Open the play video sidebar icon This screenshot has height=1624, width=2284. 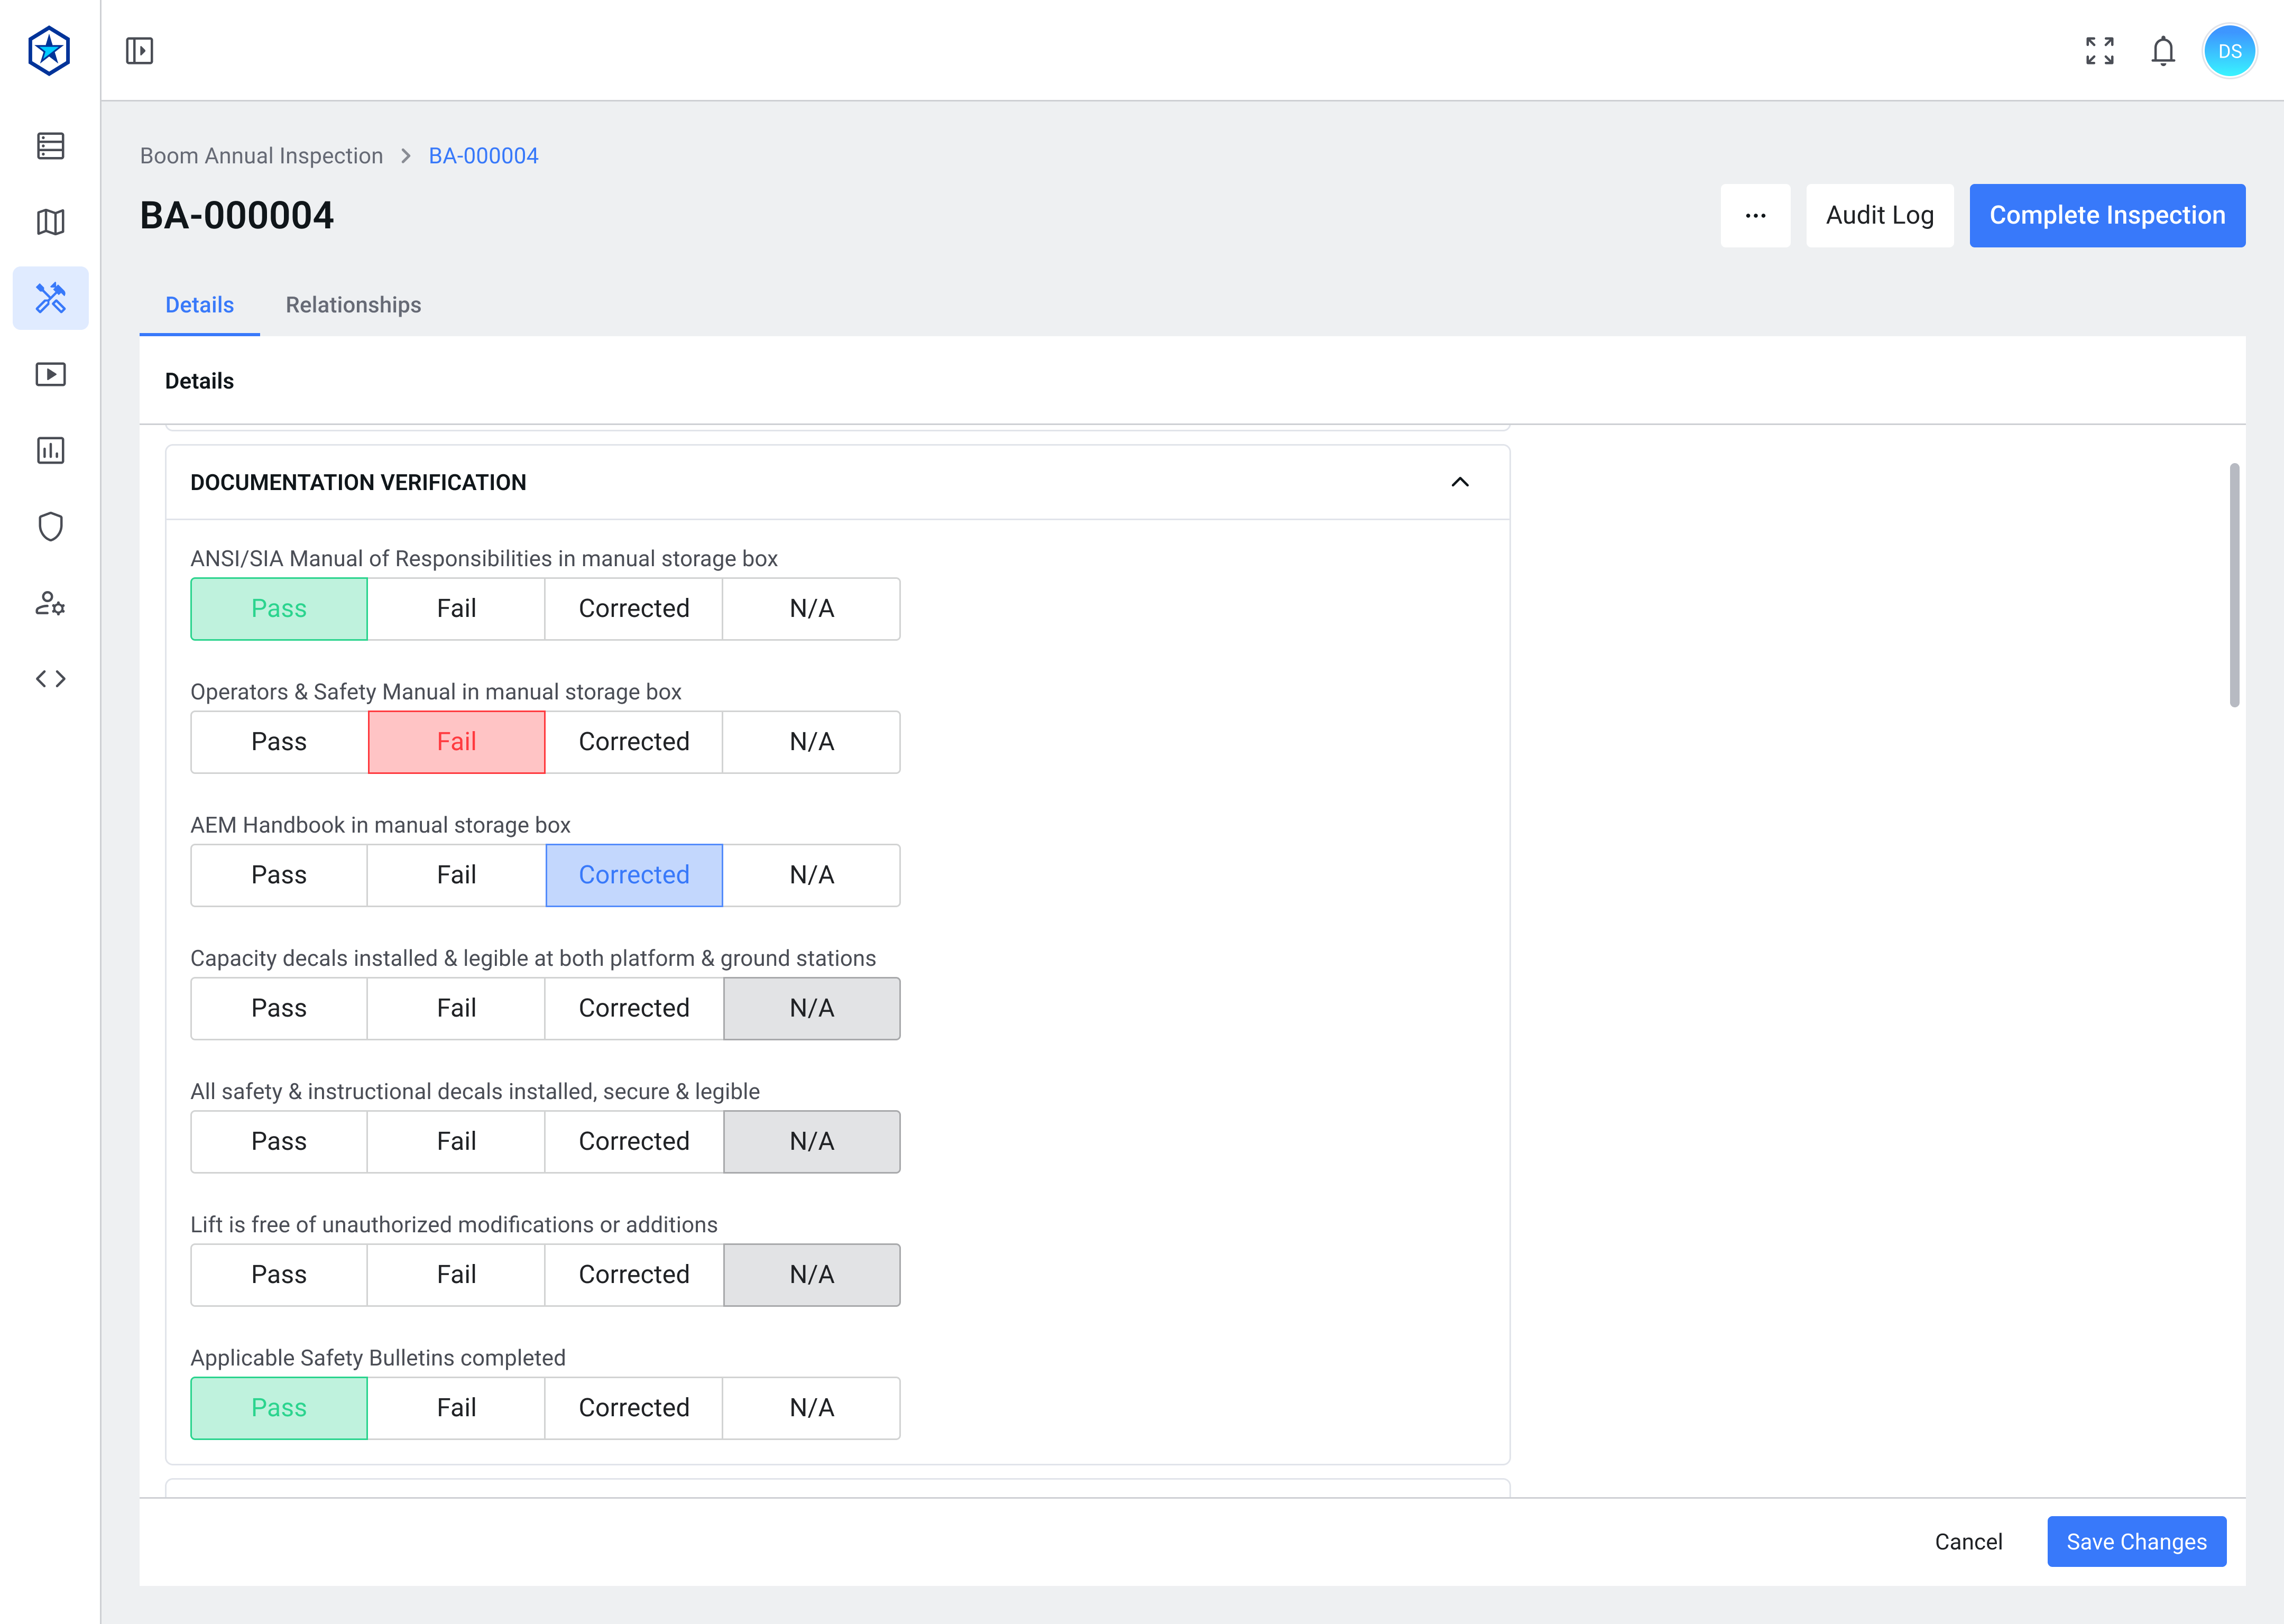[50, 374]
